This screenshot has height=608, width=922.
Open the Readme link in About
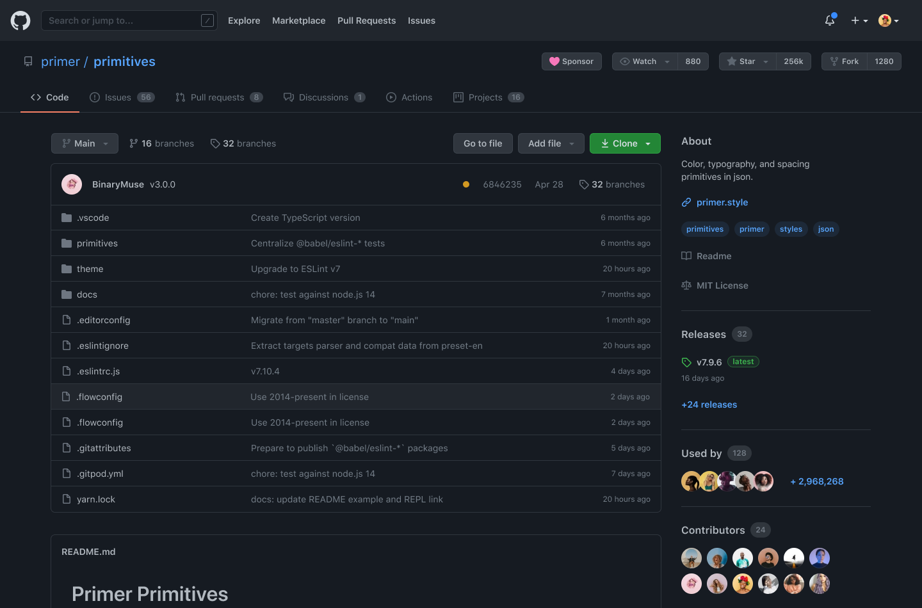pos(706,256)
